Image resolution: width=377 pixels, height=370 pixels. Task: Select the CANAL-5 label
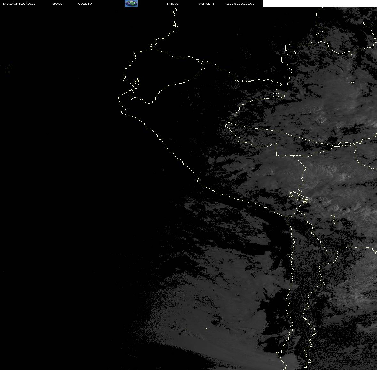[207, 4]
